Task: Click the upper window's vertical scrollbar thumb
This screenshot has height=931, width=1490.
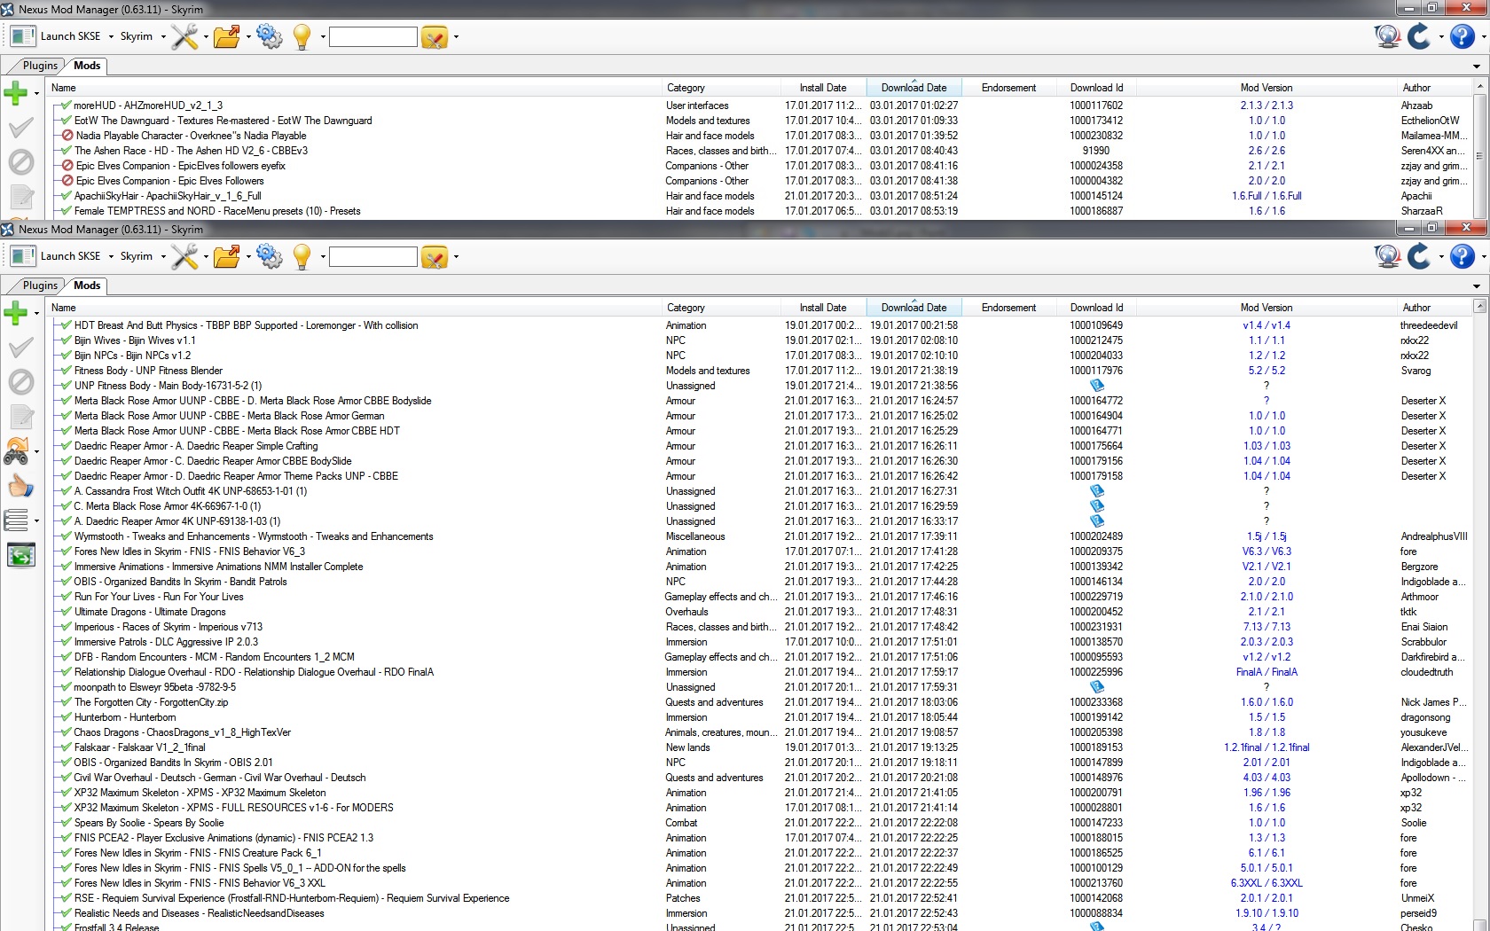Action: click(x=1478, y=156)
